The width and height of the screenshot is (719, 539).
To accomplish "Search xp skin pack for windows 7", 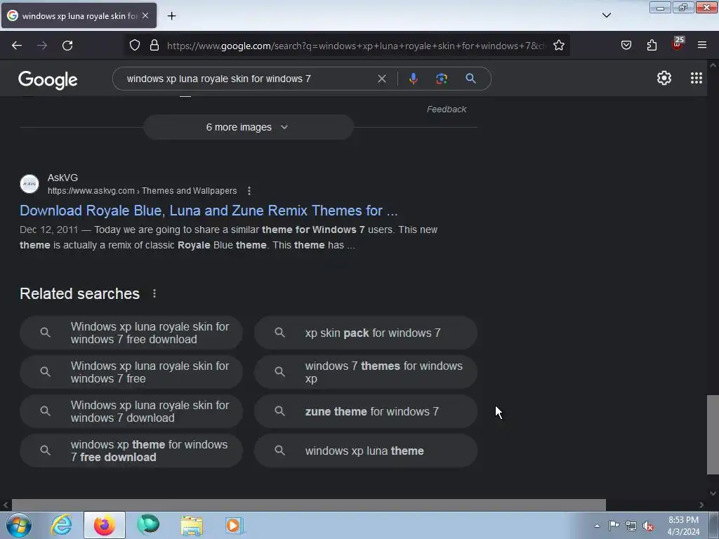I will coord(365,333).
